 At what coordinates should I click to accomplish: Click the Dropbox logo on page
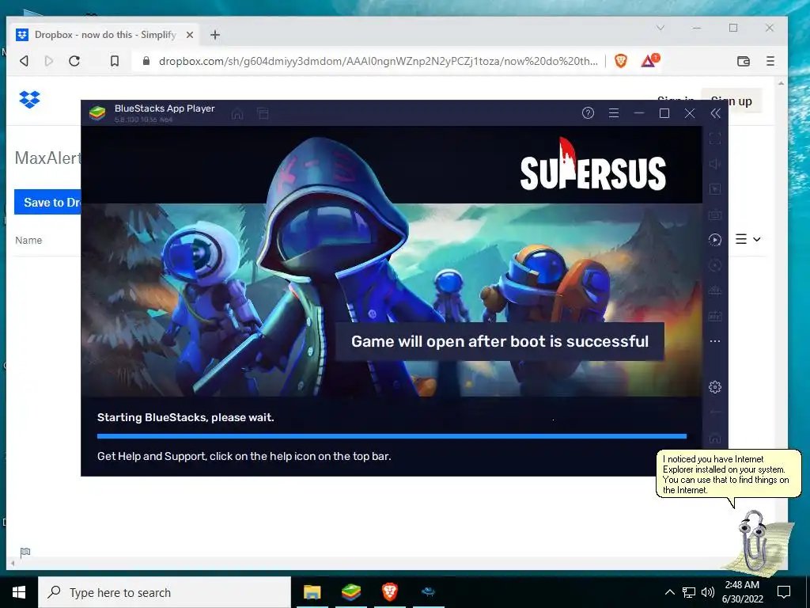(29, 99)
